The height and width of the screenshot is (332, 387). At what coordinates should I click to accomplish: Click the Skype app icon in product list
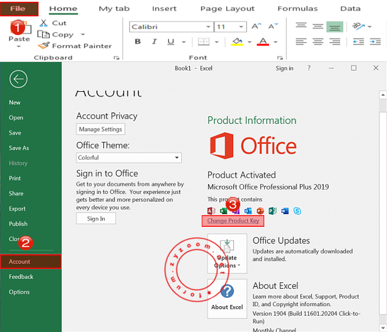tap(297, 211)
